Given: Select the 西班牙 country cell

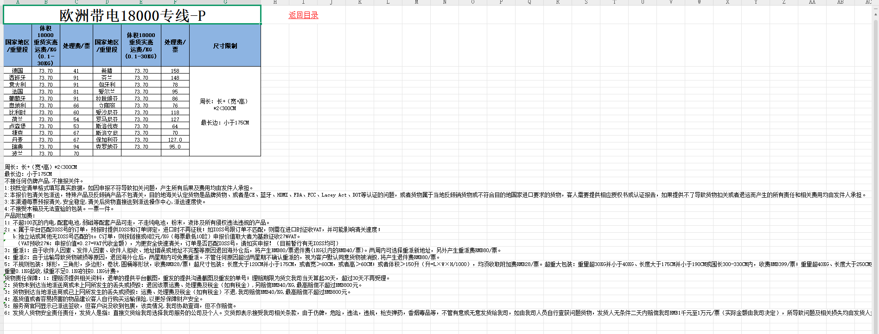Looking at the screenshot, I should [18, 78].
